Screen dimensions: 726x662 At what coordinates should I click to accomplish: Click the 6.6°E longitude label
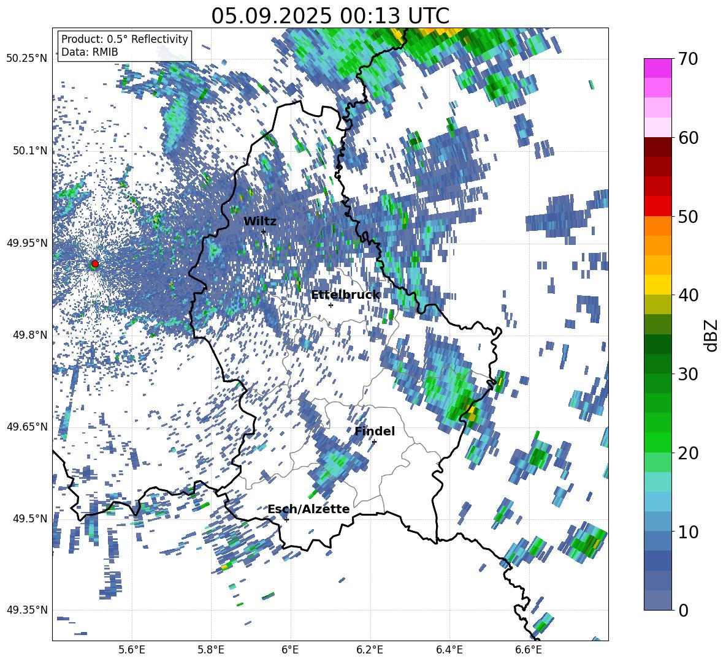tap(529, 650)
